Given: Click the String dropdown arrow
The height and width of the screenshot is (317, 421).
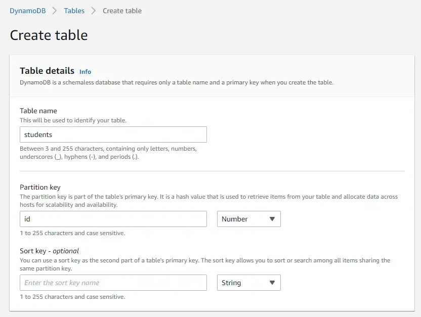Looking at the screenshot, I should point(272,283).
